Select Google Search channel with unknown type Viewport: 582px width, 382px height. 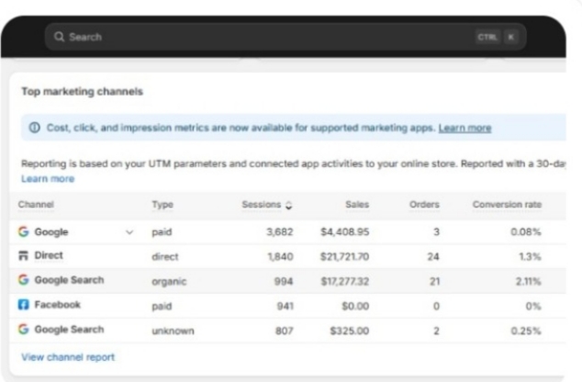click(x=69, y=330)
